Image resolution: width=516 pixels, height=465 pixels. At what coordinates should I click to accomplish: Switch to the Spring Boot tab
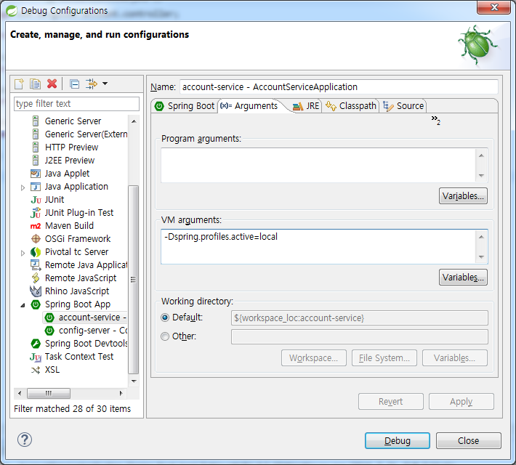(185, 106)
